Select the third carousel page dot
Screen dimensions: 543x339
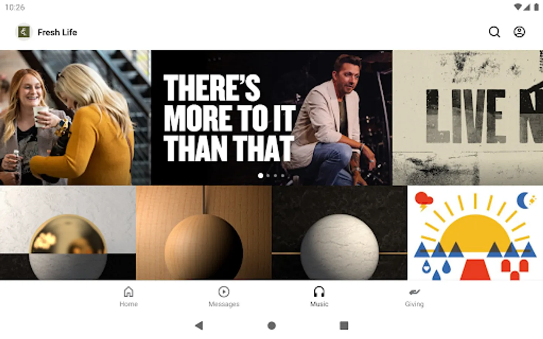click(275, 176)
